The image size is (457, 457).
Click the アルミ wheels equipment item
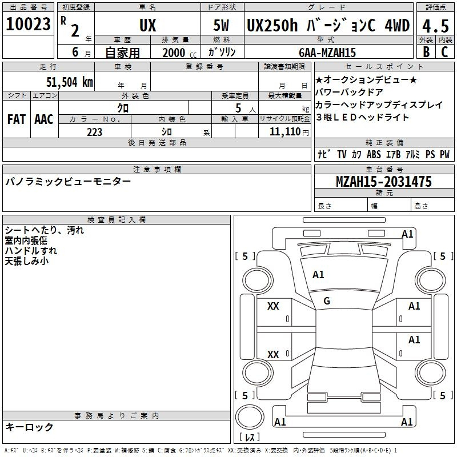[412, 154]
